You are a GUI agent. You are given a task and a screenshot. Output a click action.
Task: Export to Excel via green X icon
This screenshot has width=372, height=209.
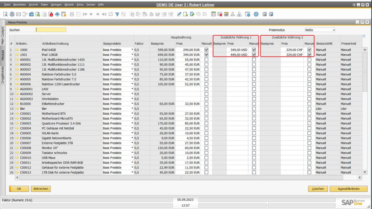coord(38,14)
